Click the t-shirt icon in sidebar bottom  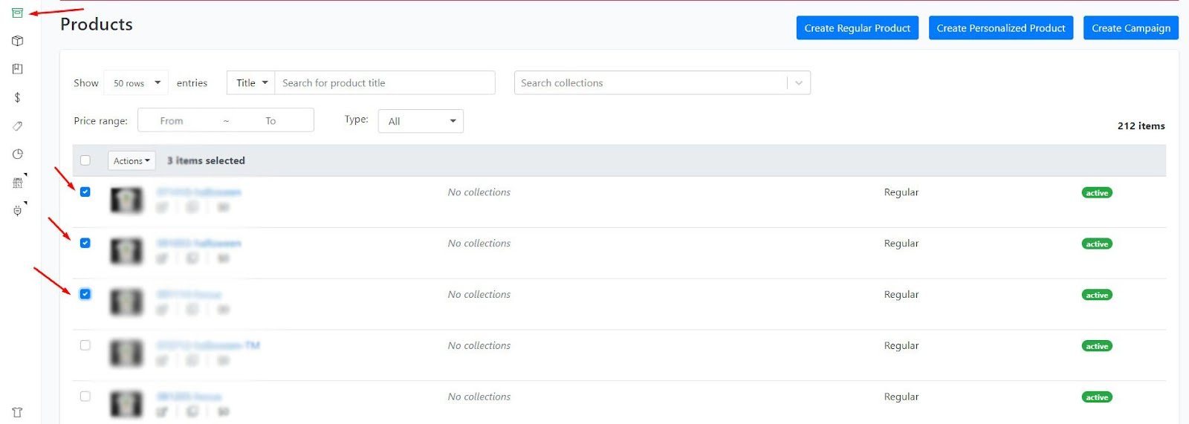tap(17, 412)
